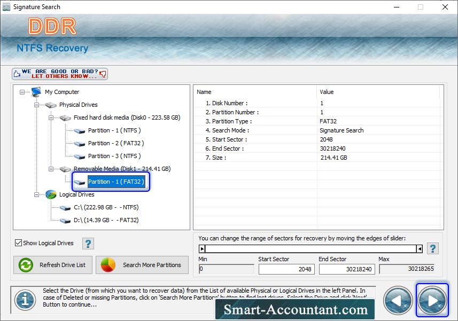Click the DDR logo

[52, 26]
